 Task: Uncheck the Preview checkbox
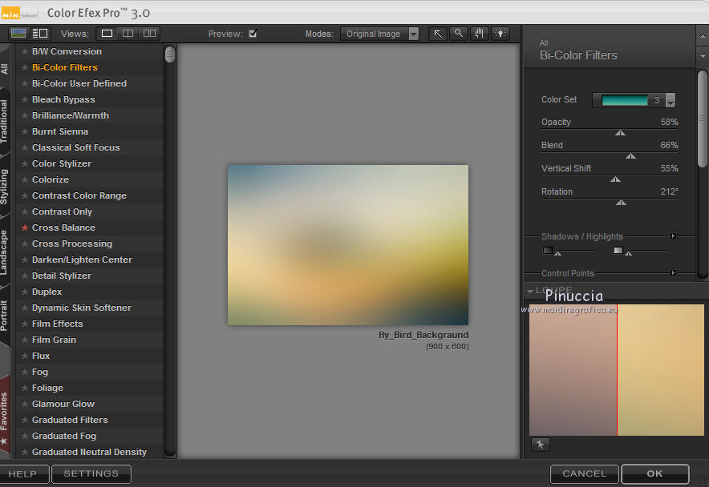tap(253, 34)
